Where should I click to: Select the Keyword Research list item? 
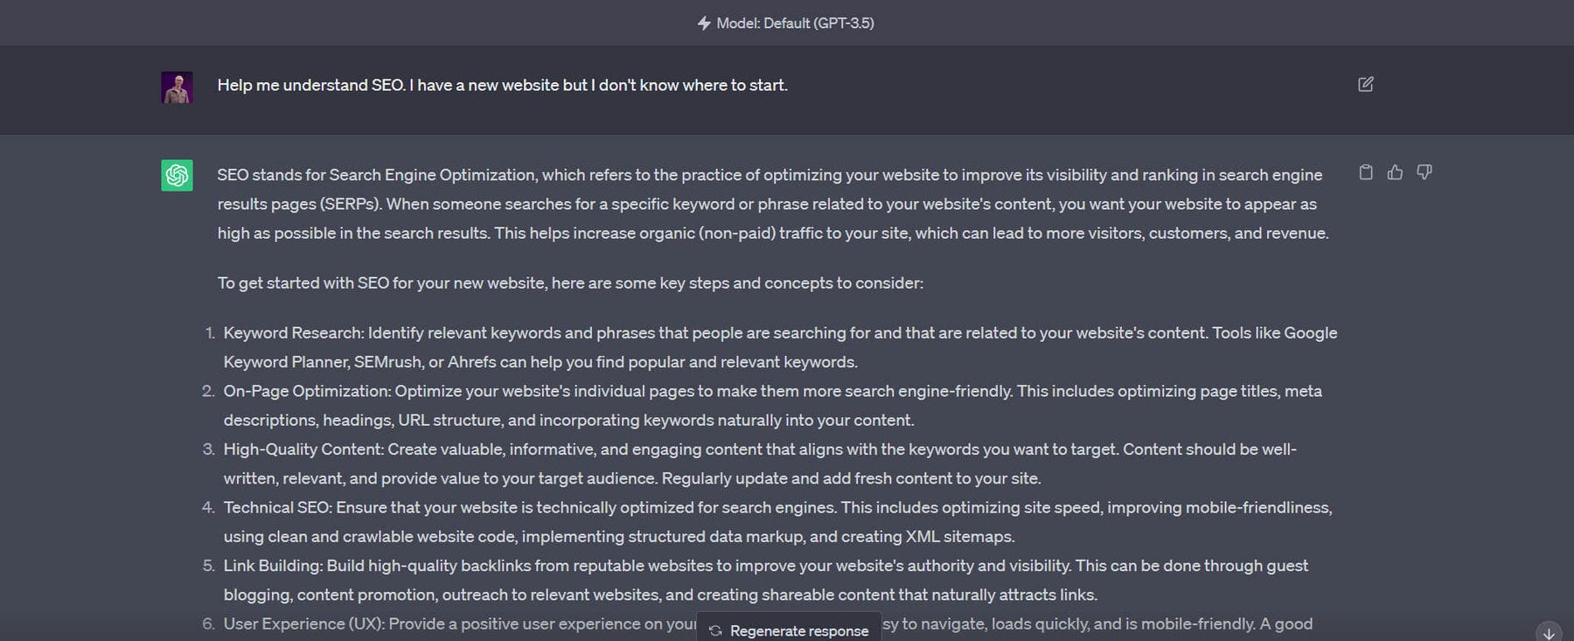(778, 347)
